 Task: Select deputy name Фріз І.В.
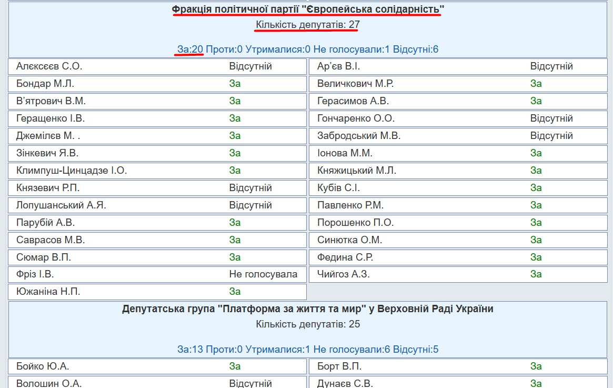(x=35, y=274)
